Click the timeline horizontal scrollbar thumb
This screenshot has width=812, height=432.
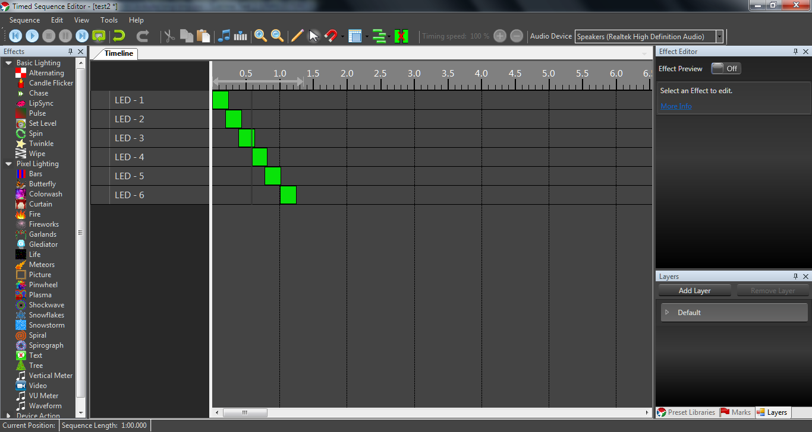point(245,412)
